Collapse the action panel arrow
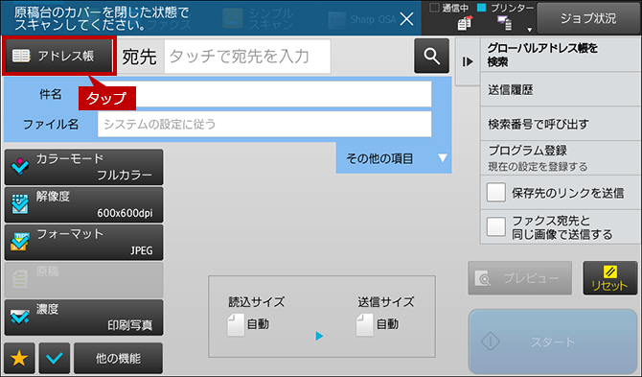 [x=468, y=61]
